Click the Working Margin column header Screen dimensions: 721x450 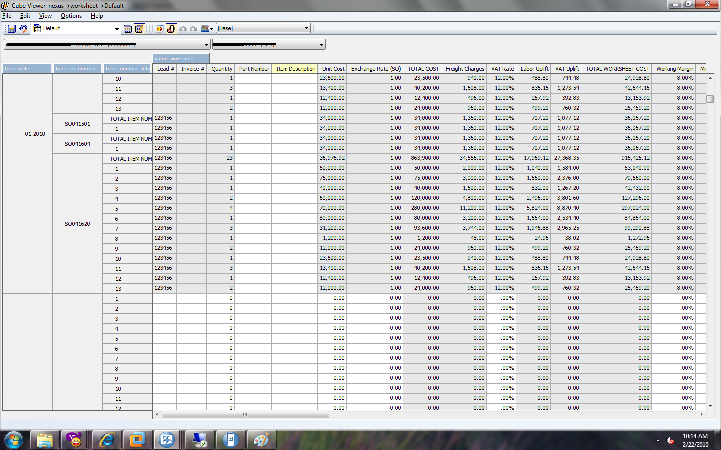coord(674,69)
